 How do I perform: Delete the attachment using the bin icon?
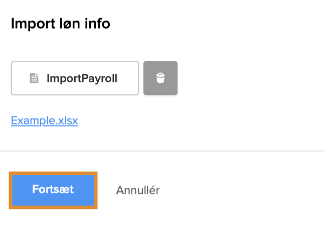160,78
